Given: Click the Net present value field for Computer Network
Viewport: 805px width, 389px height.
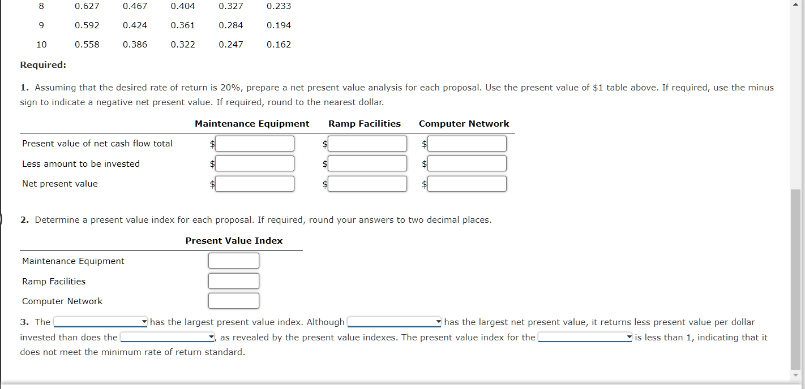Looking at the screenshot, I should 466,183.
